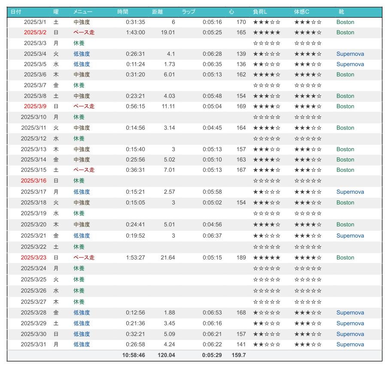Viewport: 388px width, 367px height.
Task: Click the 休養 cell for 2025/3/19
Action: click(x=79, y=213)
